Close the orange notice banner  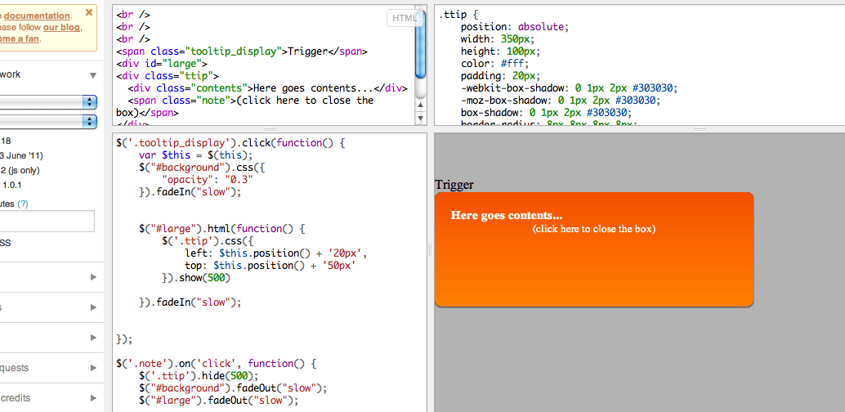coord(88,13)
